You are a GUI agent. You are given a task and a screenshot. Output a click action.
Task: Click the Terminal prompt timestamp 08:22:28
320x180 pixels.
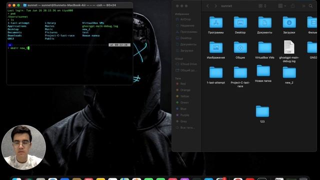(119, 45)
